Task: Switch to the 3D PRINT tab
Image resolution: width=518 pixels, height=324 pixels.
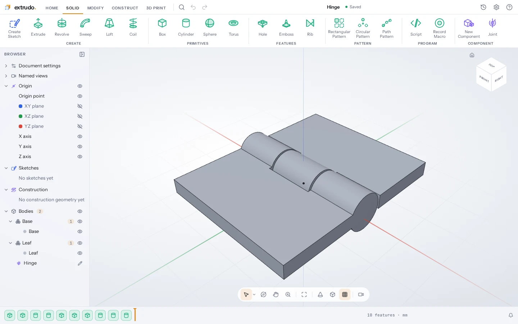Action: point(156,8)
